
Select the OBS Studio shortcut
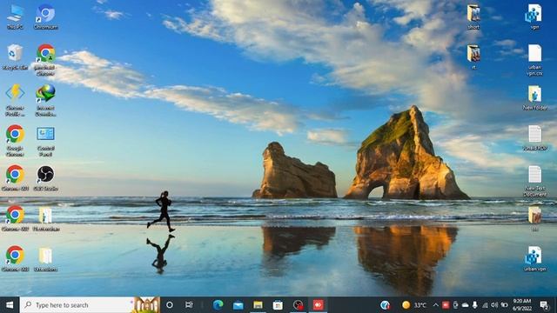click(45, 178)
